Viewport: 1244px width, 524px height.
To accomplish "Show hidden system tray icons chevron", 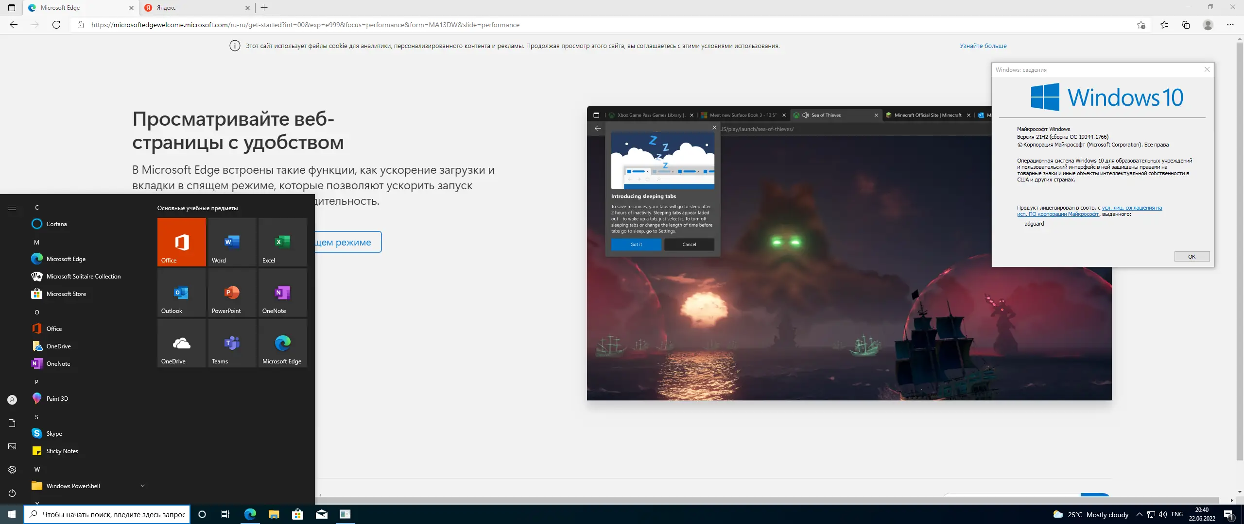I will (1139, 514).
